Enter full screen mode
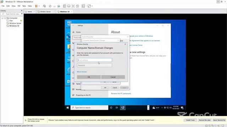The width and height of the screenshot is (227, 127). point(73,6)
